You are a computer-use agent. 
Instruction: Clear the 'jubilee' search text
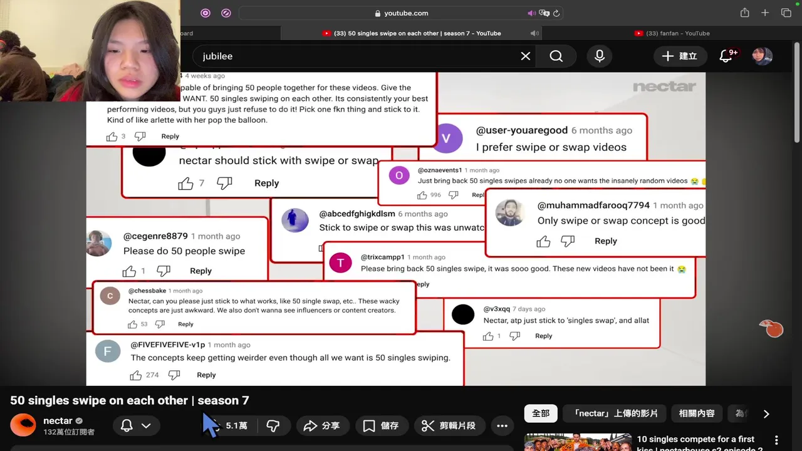point(526,56)
